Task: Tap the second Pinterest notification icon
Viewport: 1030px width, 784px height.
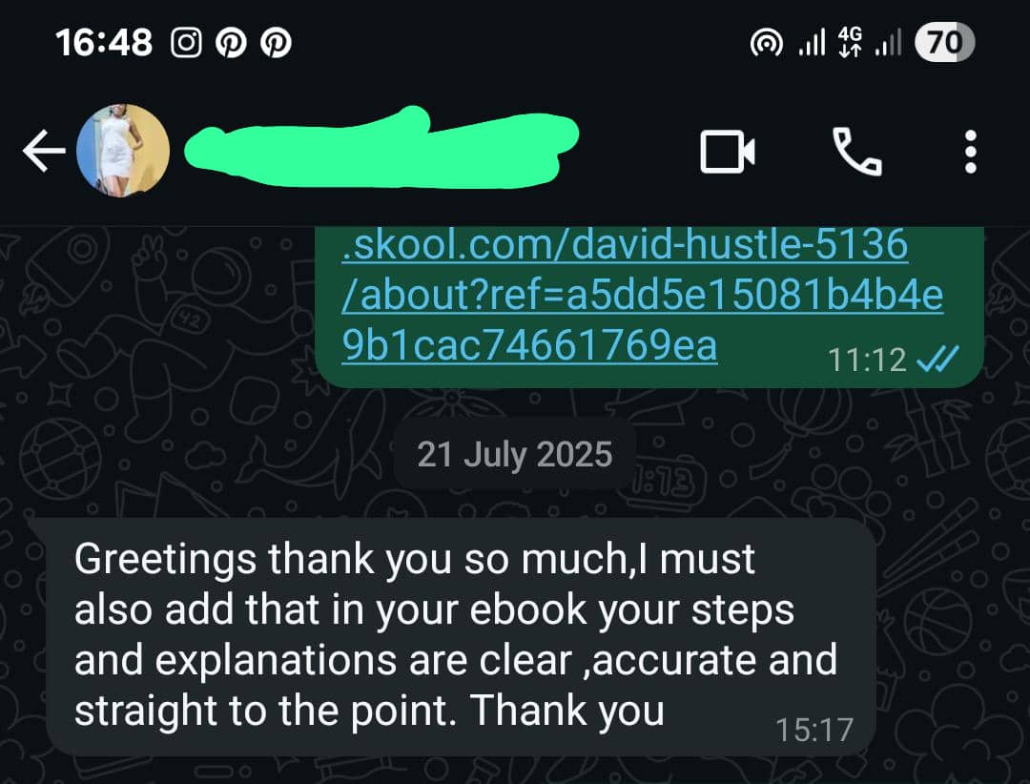Action: coord(276,43)
